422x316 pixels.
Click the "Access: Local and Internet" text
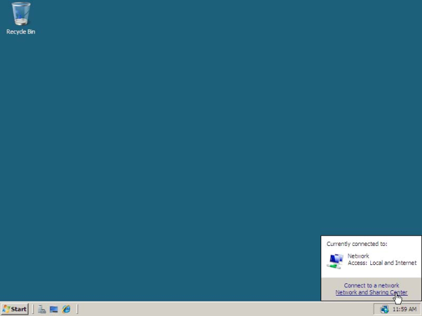coord(382,263)
